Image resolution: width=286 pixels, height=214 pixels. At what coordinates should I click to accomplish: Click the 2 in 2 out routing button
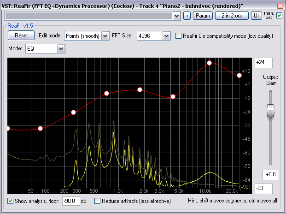pos(232,16)
